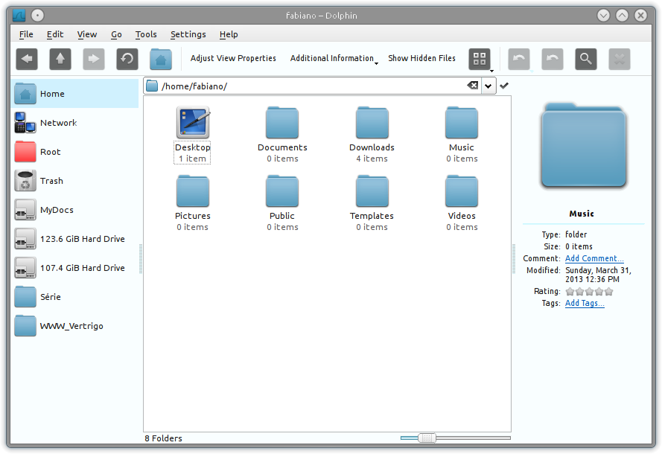The image size is (662, 454).
Task: Open the window menu circle button
Action: click(37, 16)
